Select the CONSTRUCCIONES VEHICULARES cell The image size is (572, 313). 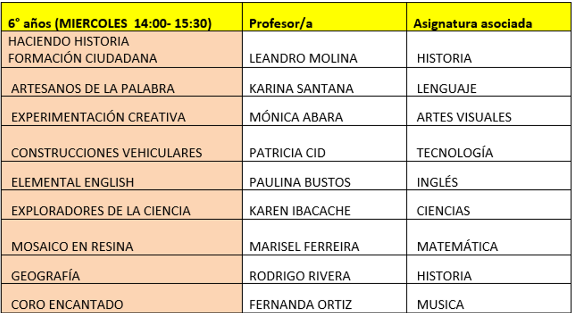[x=107, y=153]
